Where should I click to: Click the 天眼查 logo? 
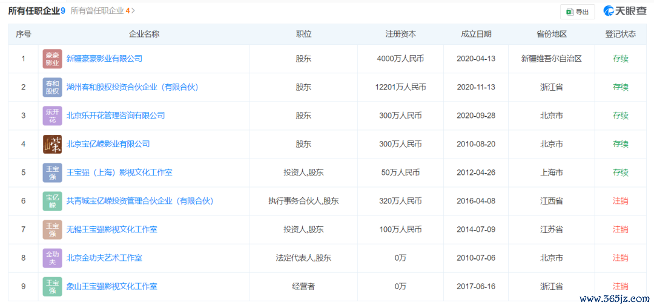click(x=625, y=11)
